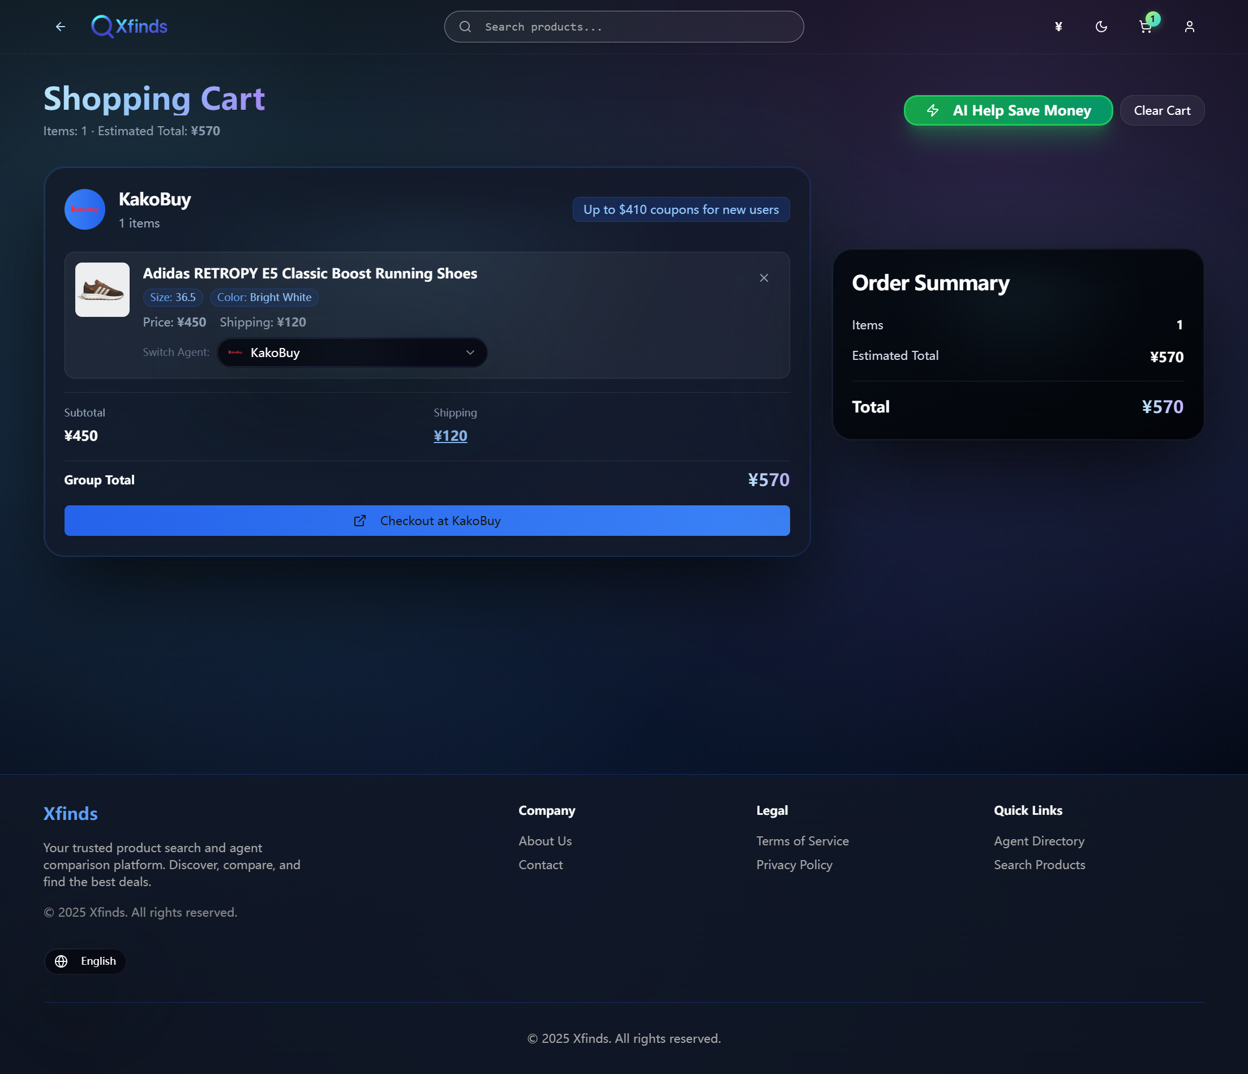
Task: Open Privacy Policy
Action: point(795,865)
